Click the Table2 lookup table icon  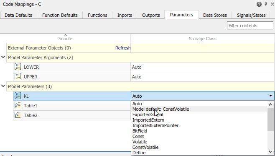18,115
